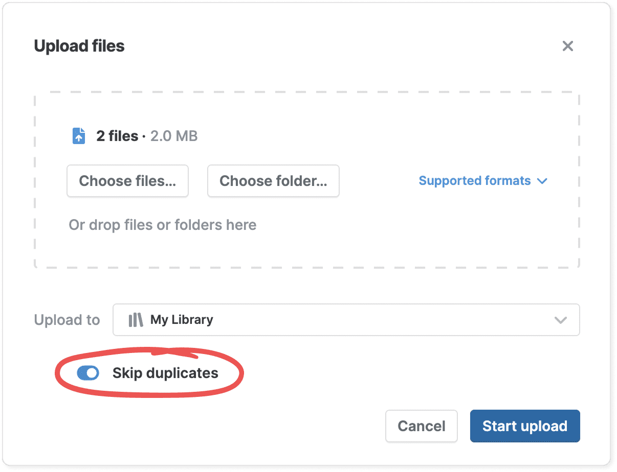Click the 2 files summary text
617x472 pixels.
(x=117, y=136)
